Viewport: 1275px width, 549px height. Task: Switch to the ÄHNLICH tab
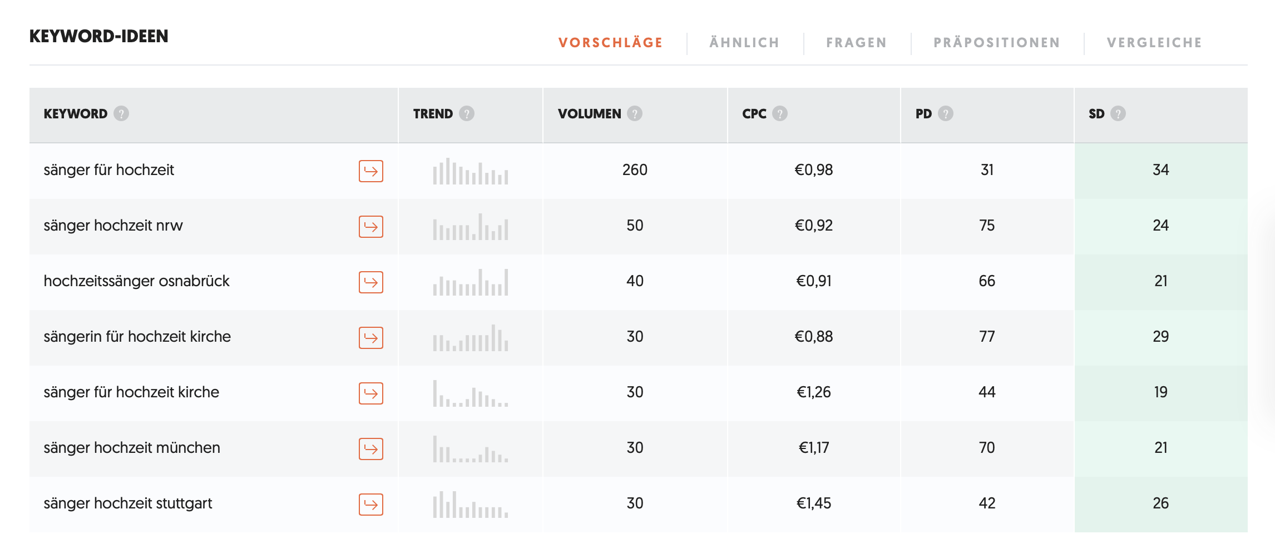pyautogui.click(x=744, y=43)
